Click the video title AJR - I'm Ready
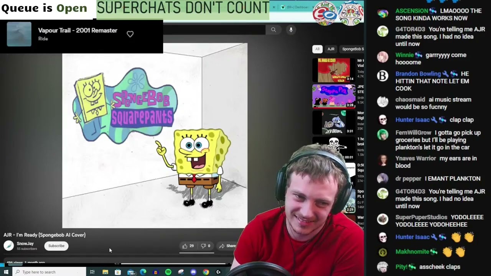 [x=44, y=235]
